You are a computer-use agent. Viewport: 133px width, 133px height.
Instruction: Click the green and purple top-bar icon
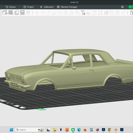pos(122,7)
